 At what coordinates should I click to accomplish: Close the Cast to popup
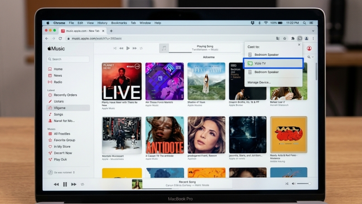299,44
